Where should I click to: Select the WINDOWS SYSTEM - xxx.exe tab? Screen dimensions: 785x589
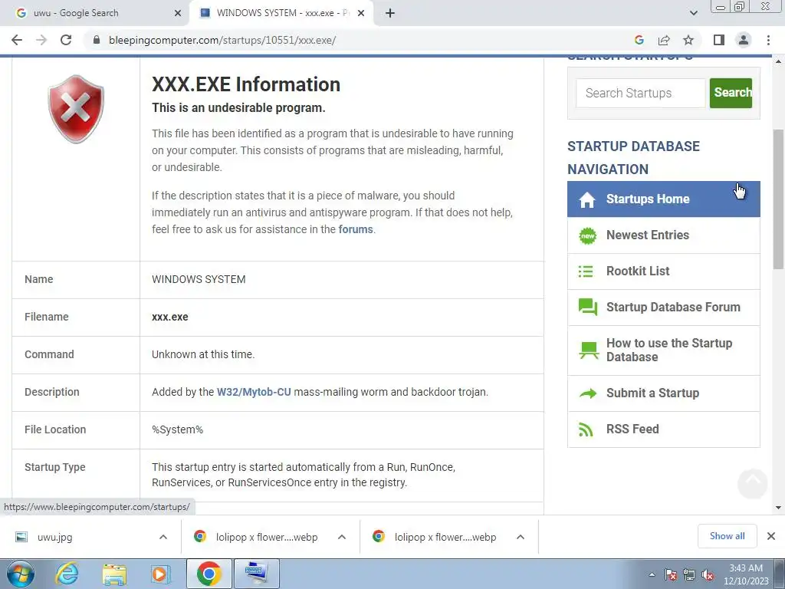coord(283,13)
